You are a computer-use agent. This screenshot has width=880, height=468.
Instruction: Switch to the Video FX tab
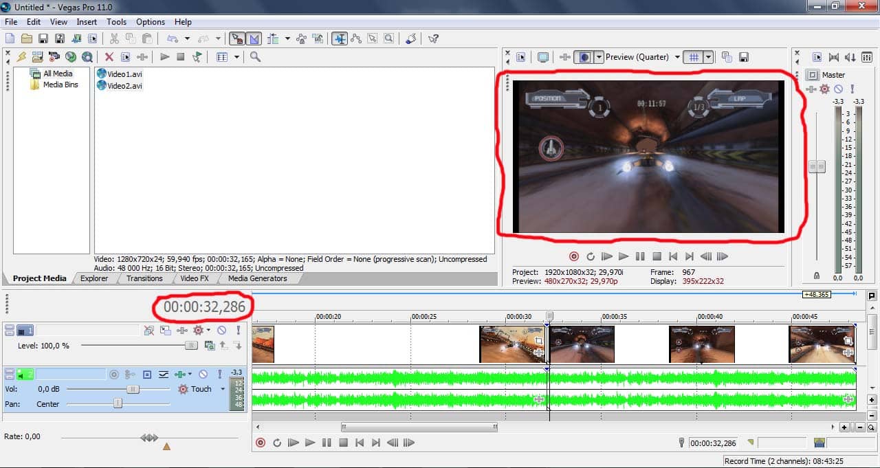194,278
